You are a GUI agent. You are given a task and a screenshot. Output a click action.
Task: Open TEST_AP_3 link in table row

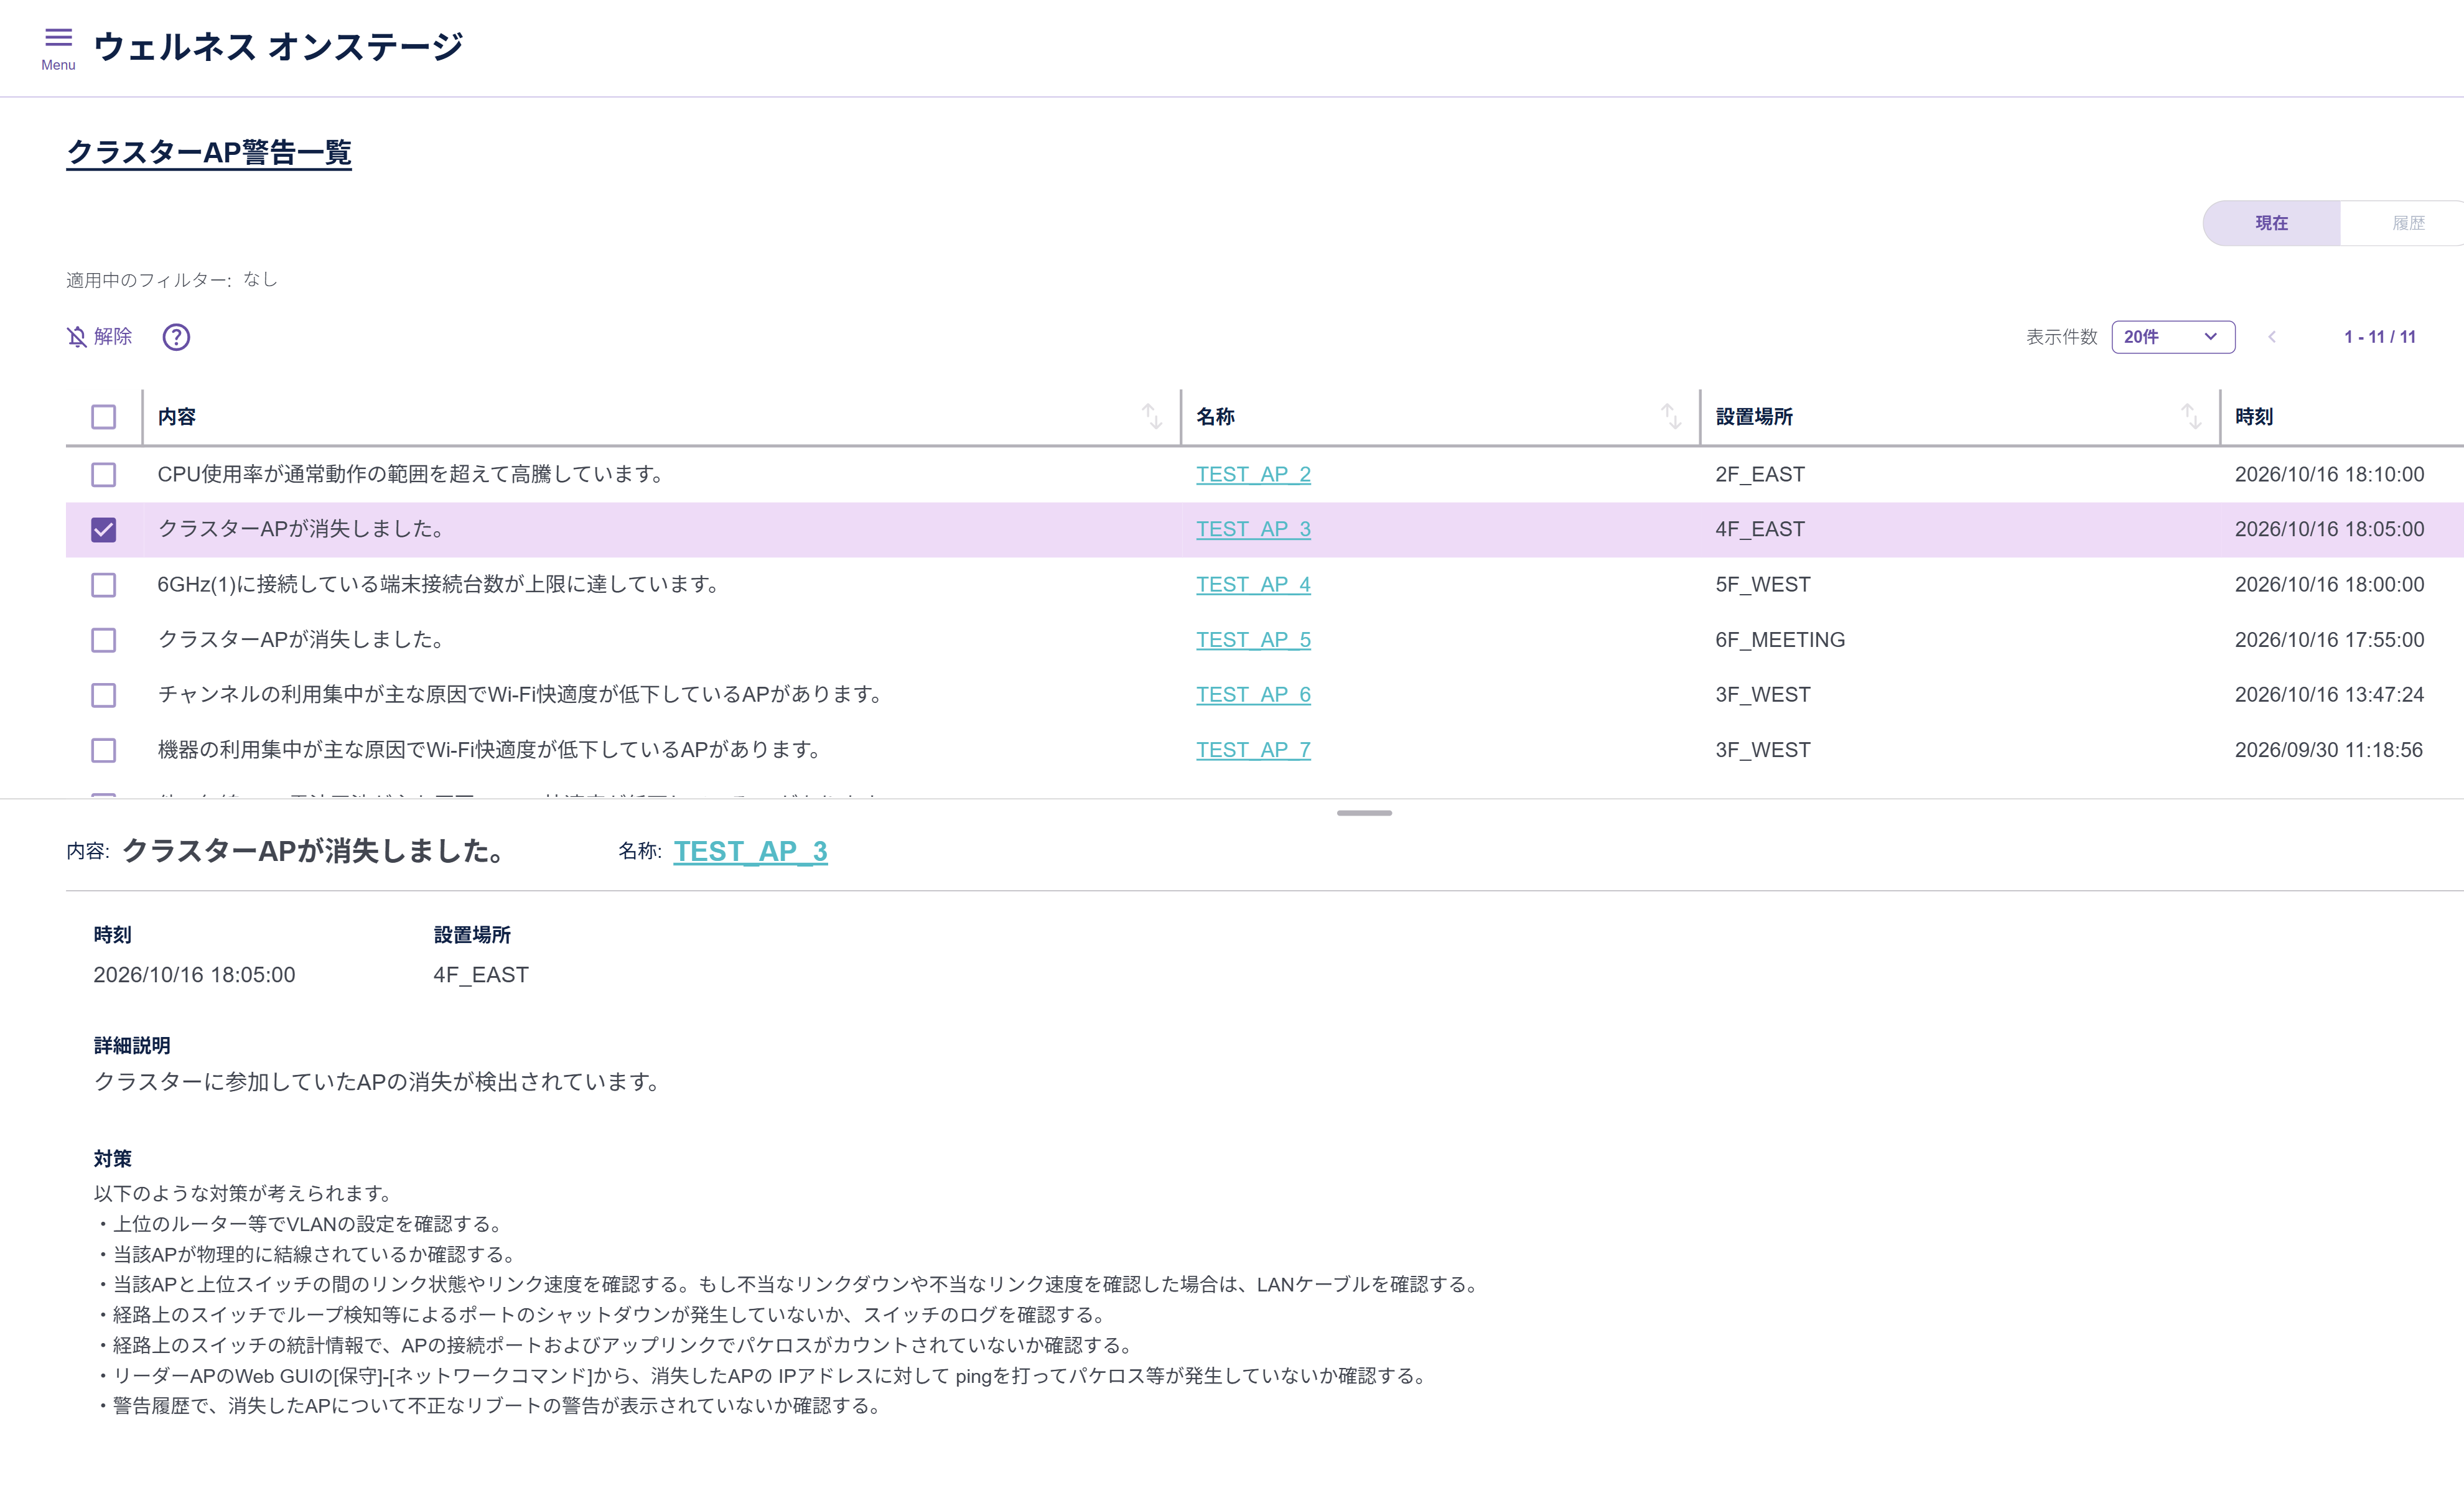coord(1253,529)
